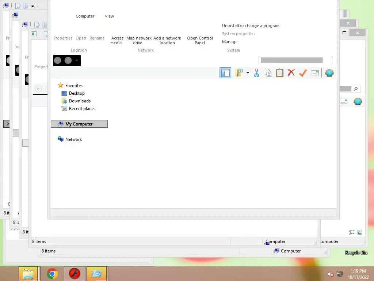374x281 pixels.
Task: Click Manage in the System group
Action: click(230, 42)
